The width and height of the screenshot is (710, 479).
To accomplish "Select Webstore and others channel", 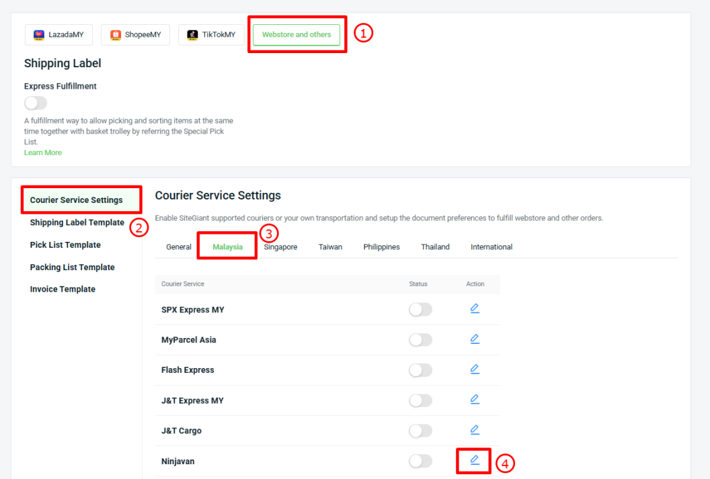I will coord(297,35).
